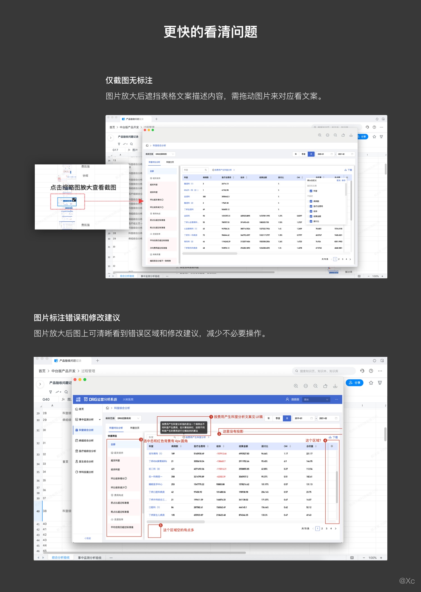Click the enlarge-screenshot thumbnail in the callout card
This screenshot has height=592, width=421.
[67, 201]
